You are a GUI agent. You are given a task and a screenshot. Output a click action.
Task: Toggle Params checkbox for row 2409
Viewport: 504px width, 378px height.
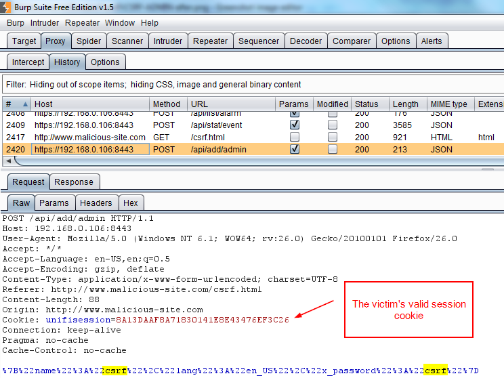(x=295, y=125)
